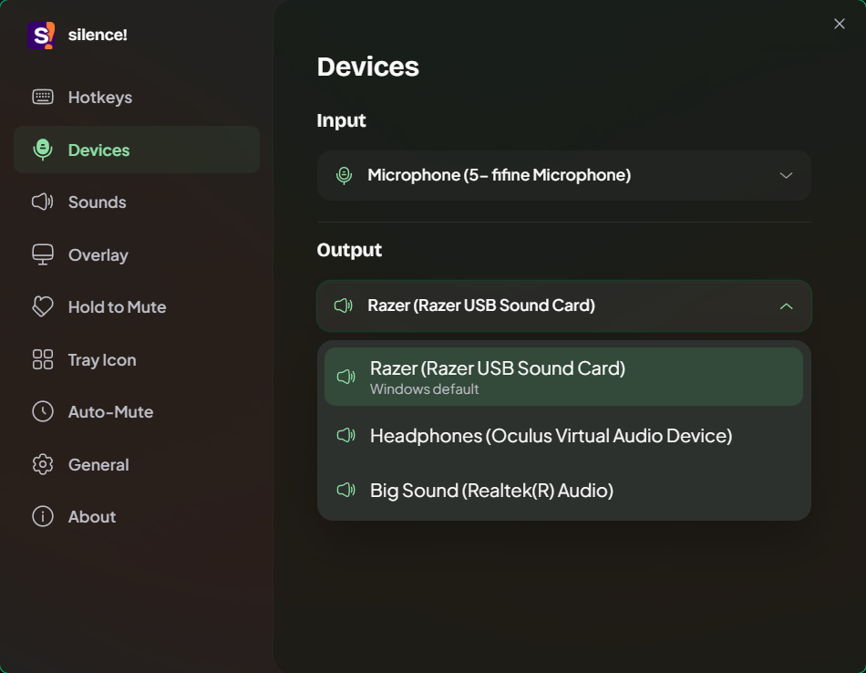Open the Razer USB Sound Card output combo box
866x673 pixels.
pos(564,305)
